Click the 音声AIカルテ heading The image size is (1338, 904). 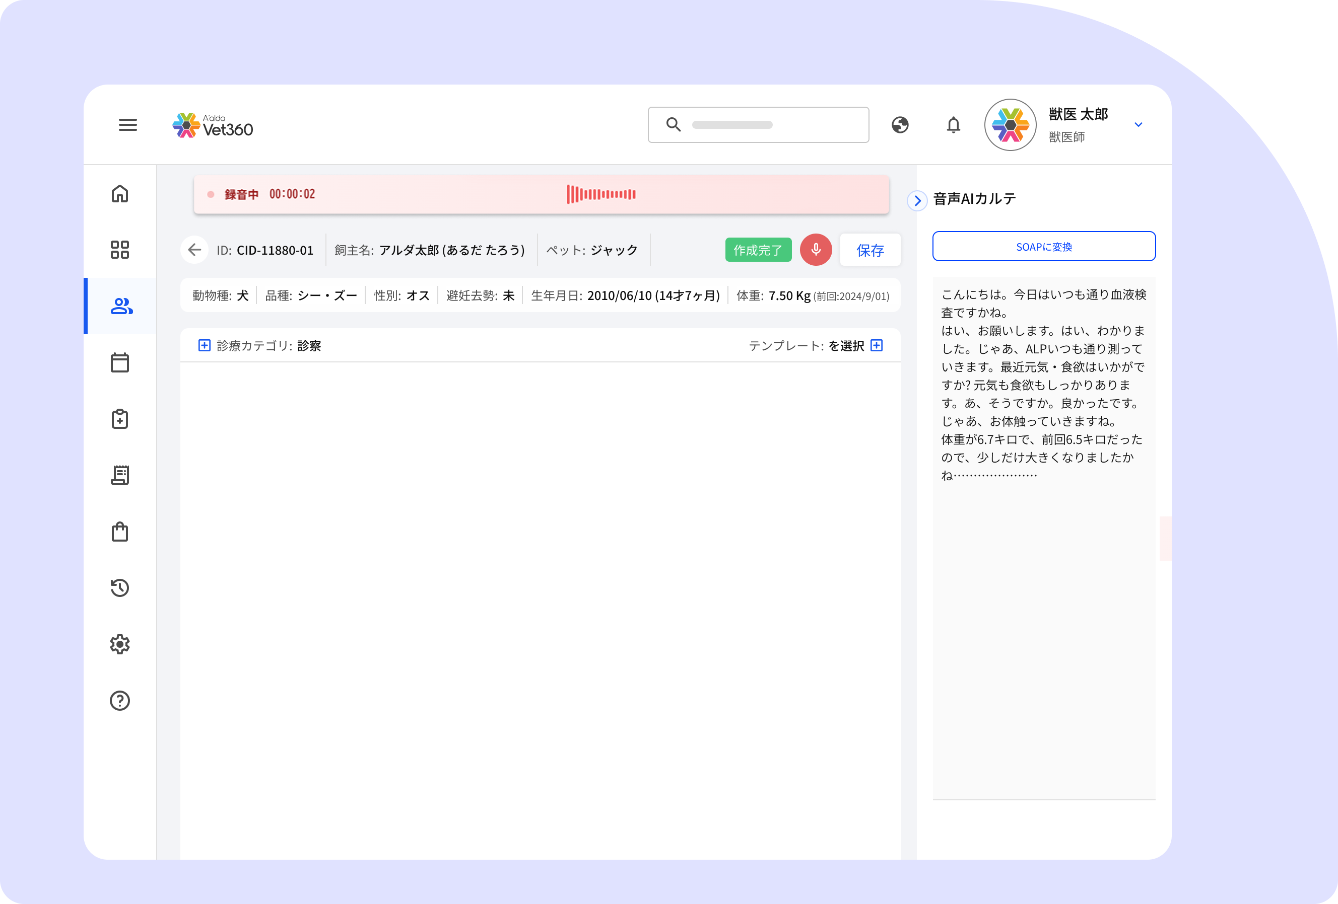point(974,199)
